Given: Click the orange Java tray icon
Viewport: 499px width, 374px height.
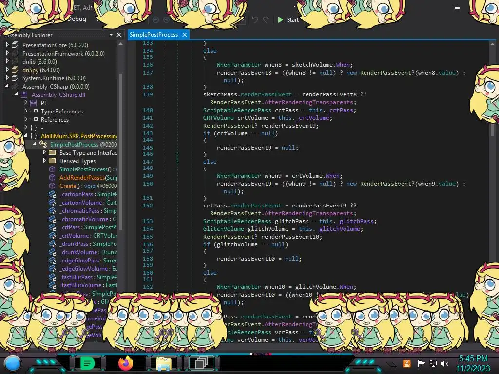Looking at the screenshot, I should [407, 363].
